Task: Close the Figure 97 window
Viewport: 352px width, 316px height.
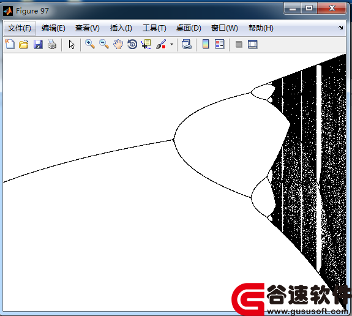Action: tap(332, 9)
